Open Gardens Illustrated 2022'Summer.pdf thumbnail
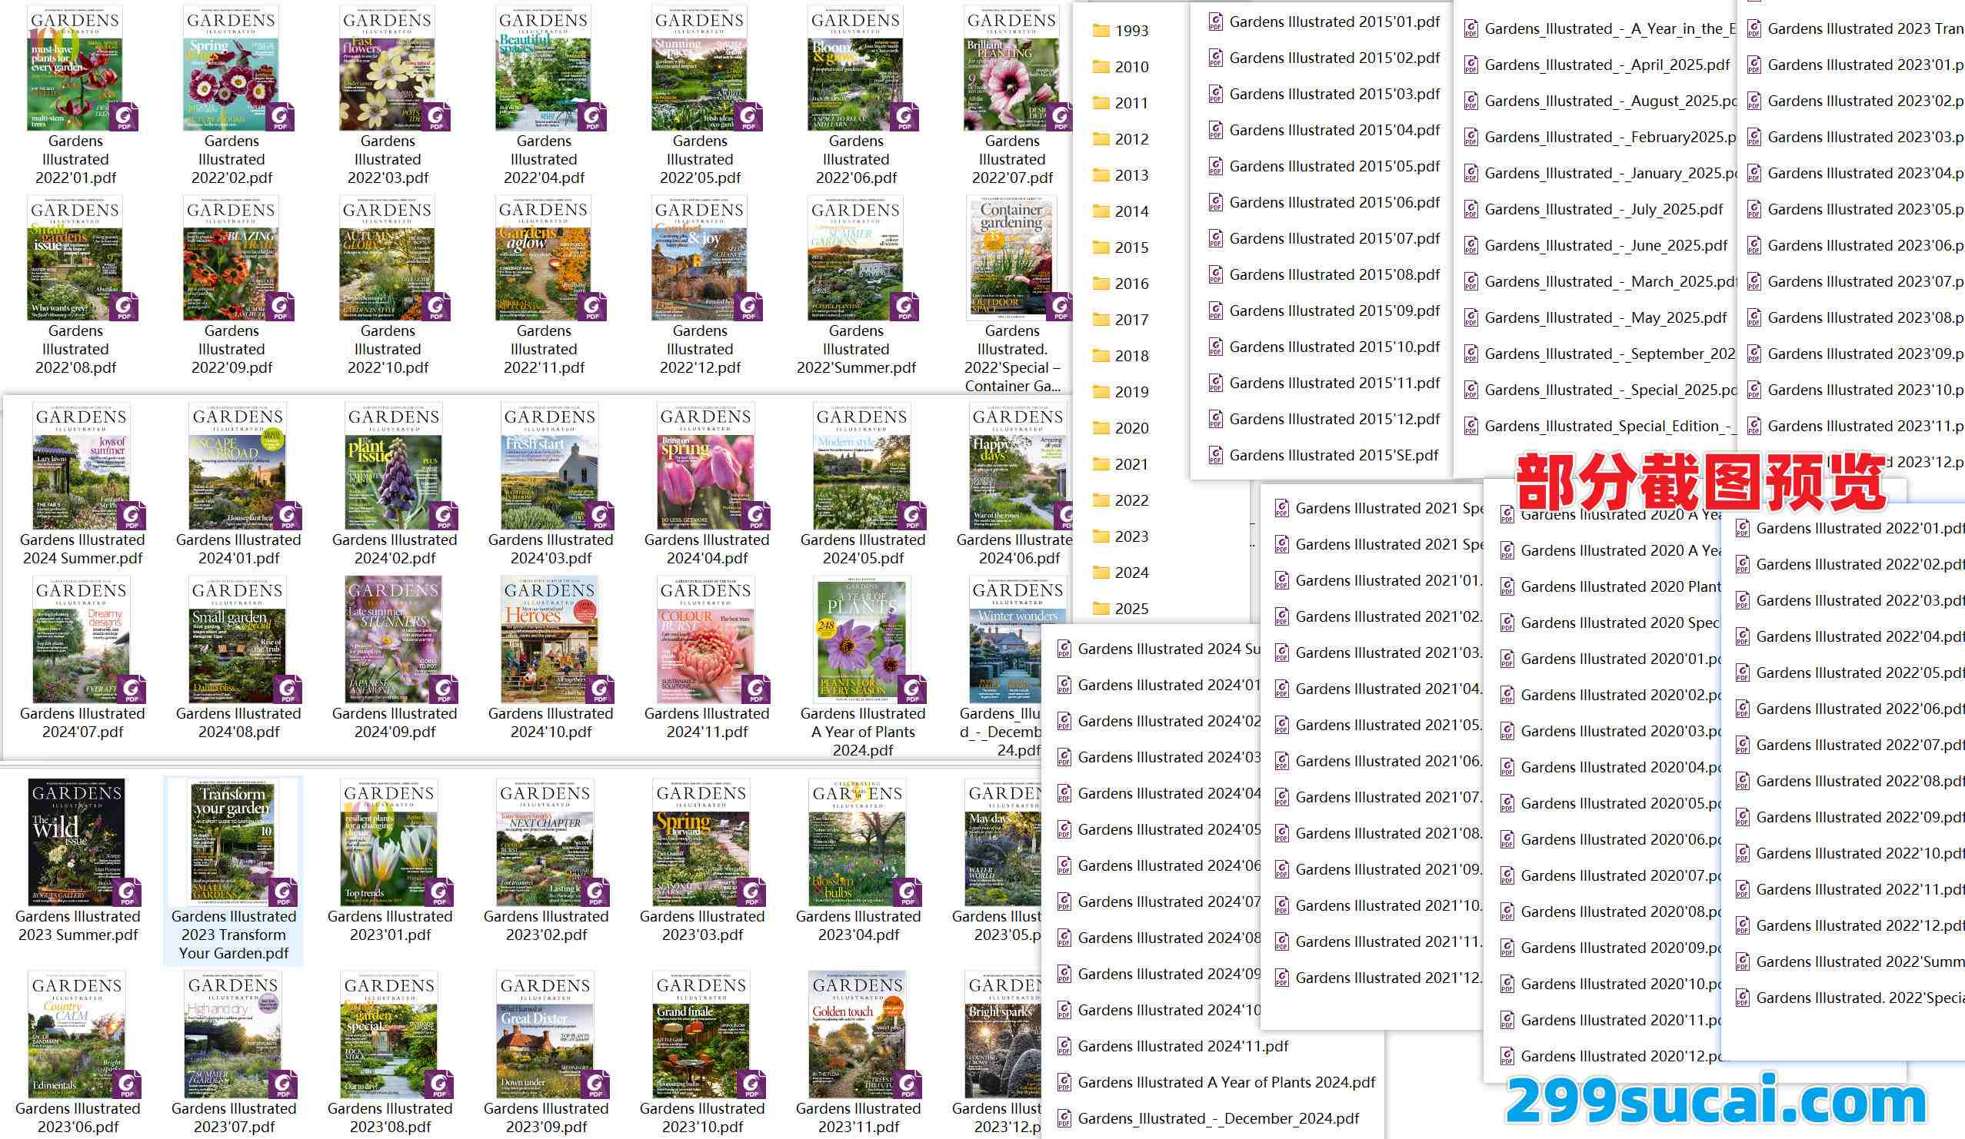Image resolution: width=1965 pixels, height=1139 pixels. click(855, 259)
